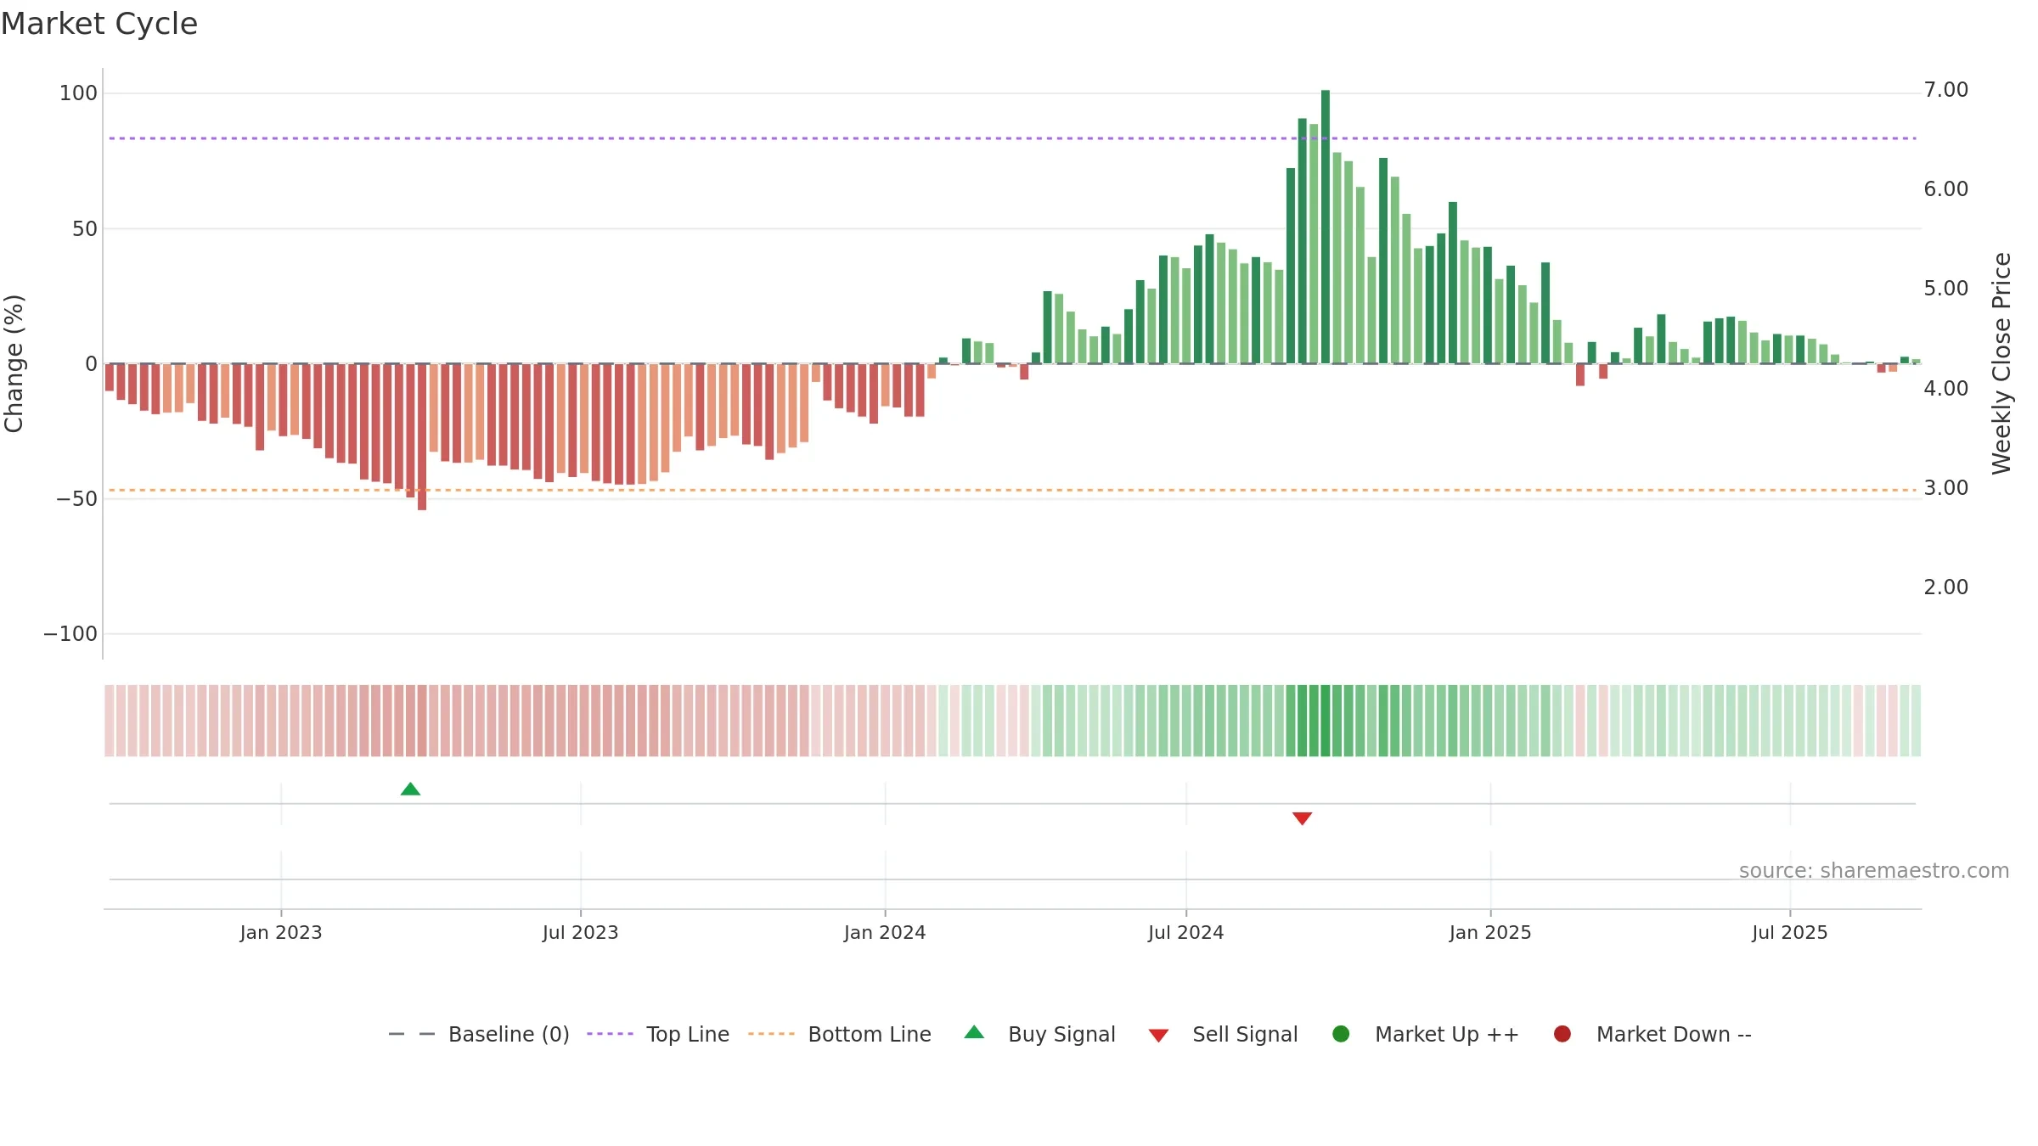Click the green Buy Signal triangle marker on the timeline
The image size is (2038, 1146).
click(x=410, y=789)
